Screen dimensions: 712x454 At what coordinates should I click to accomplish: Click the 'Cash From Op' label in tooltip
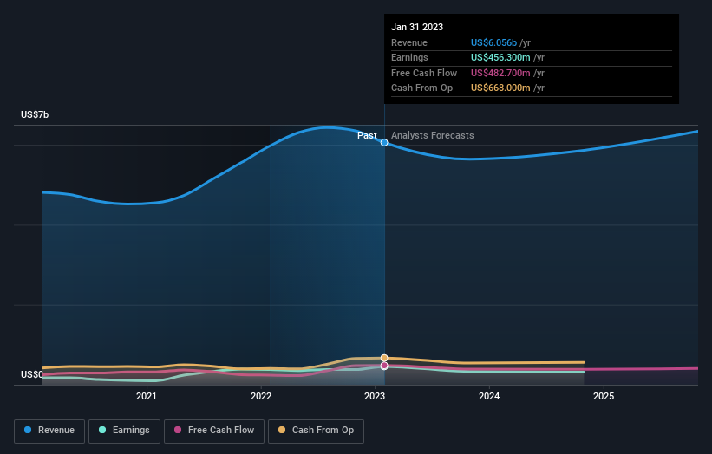coord(421,88)
